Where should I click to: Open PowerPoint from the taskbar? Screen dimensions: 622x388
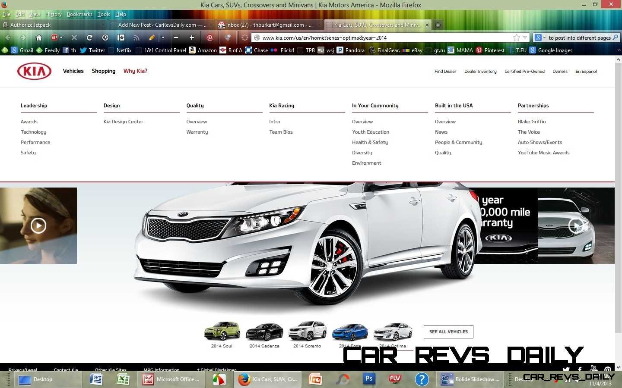click(316, 379)
